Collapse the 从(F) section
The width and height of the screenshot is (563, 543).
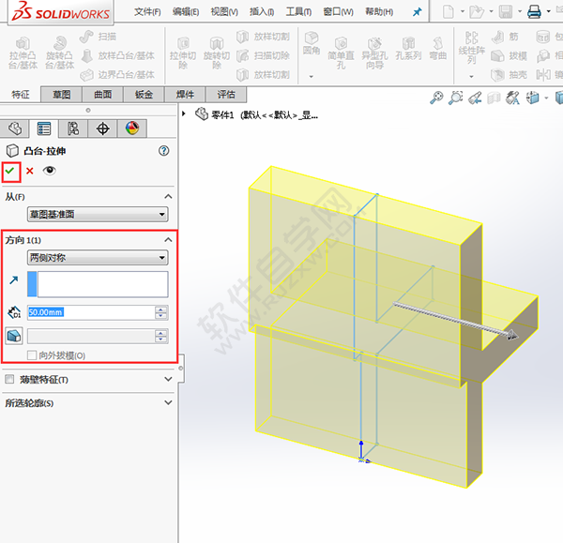point(168,196)
